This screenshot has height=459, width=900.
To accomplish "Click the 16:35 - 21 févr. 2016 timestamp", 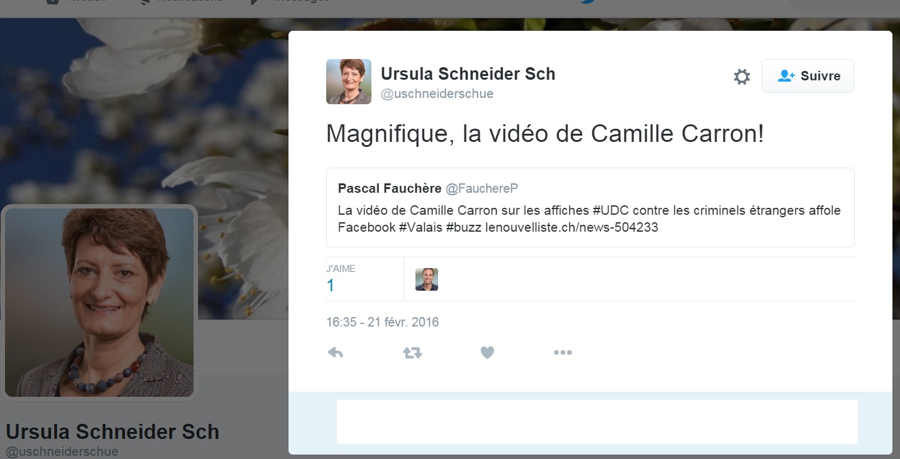I will coord(382,322).
